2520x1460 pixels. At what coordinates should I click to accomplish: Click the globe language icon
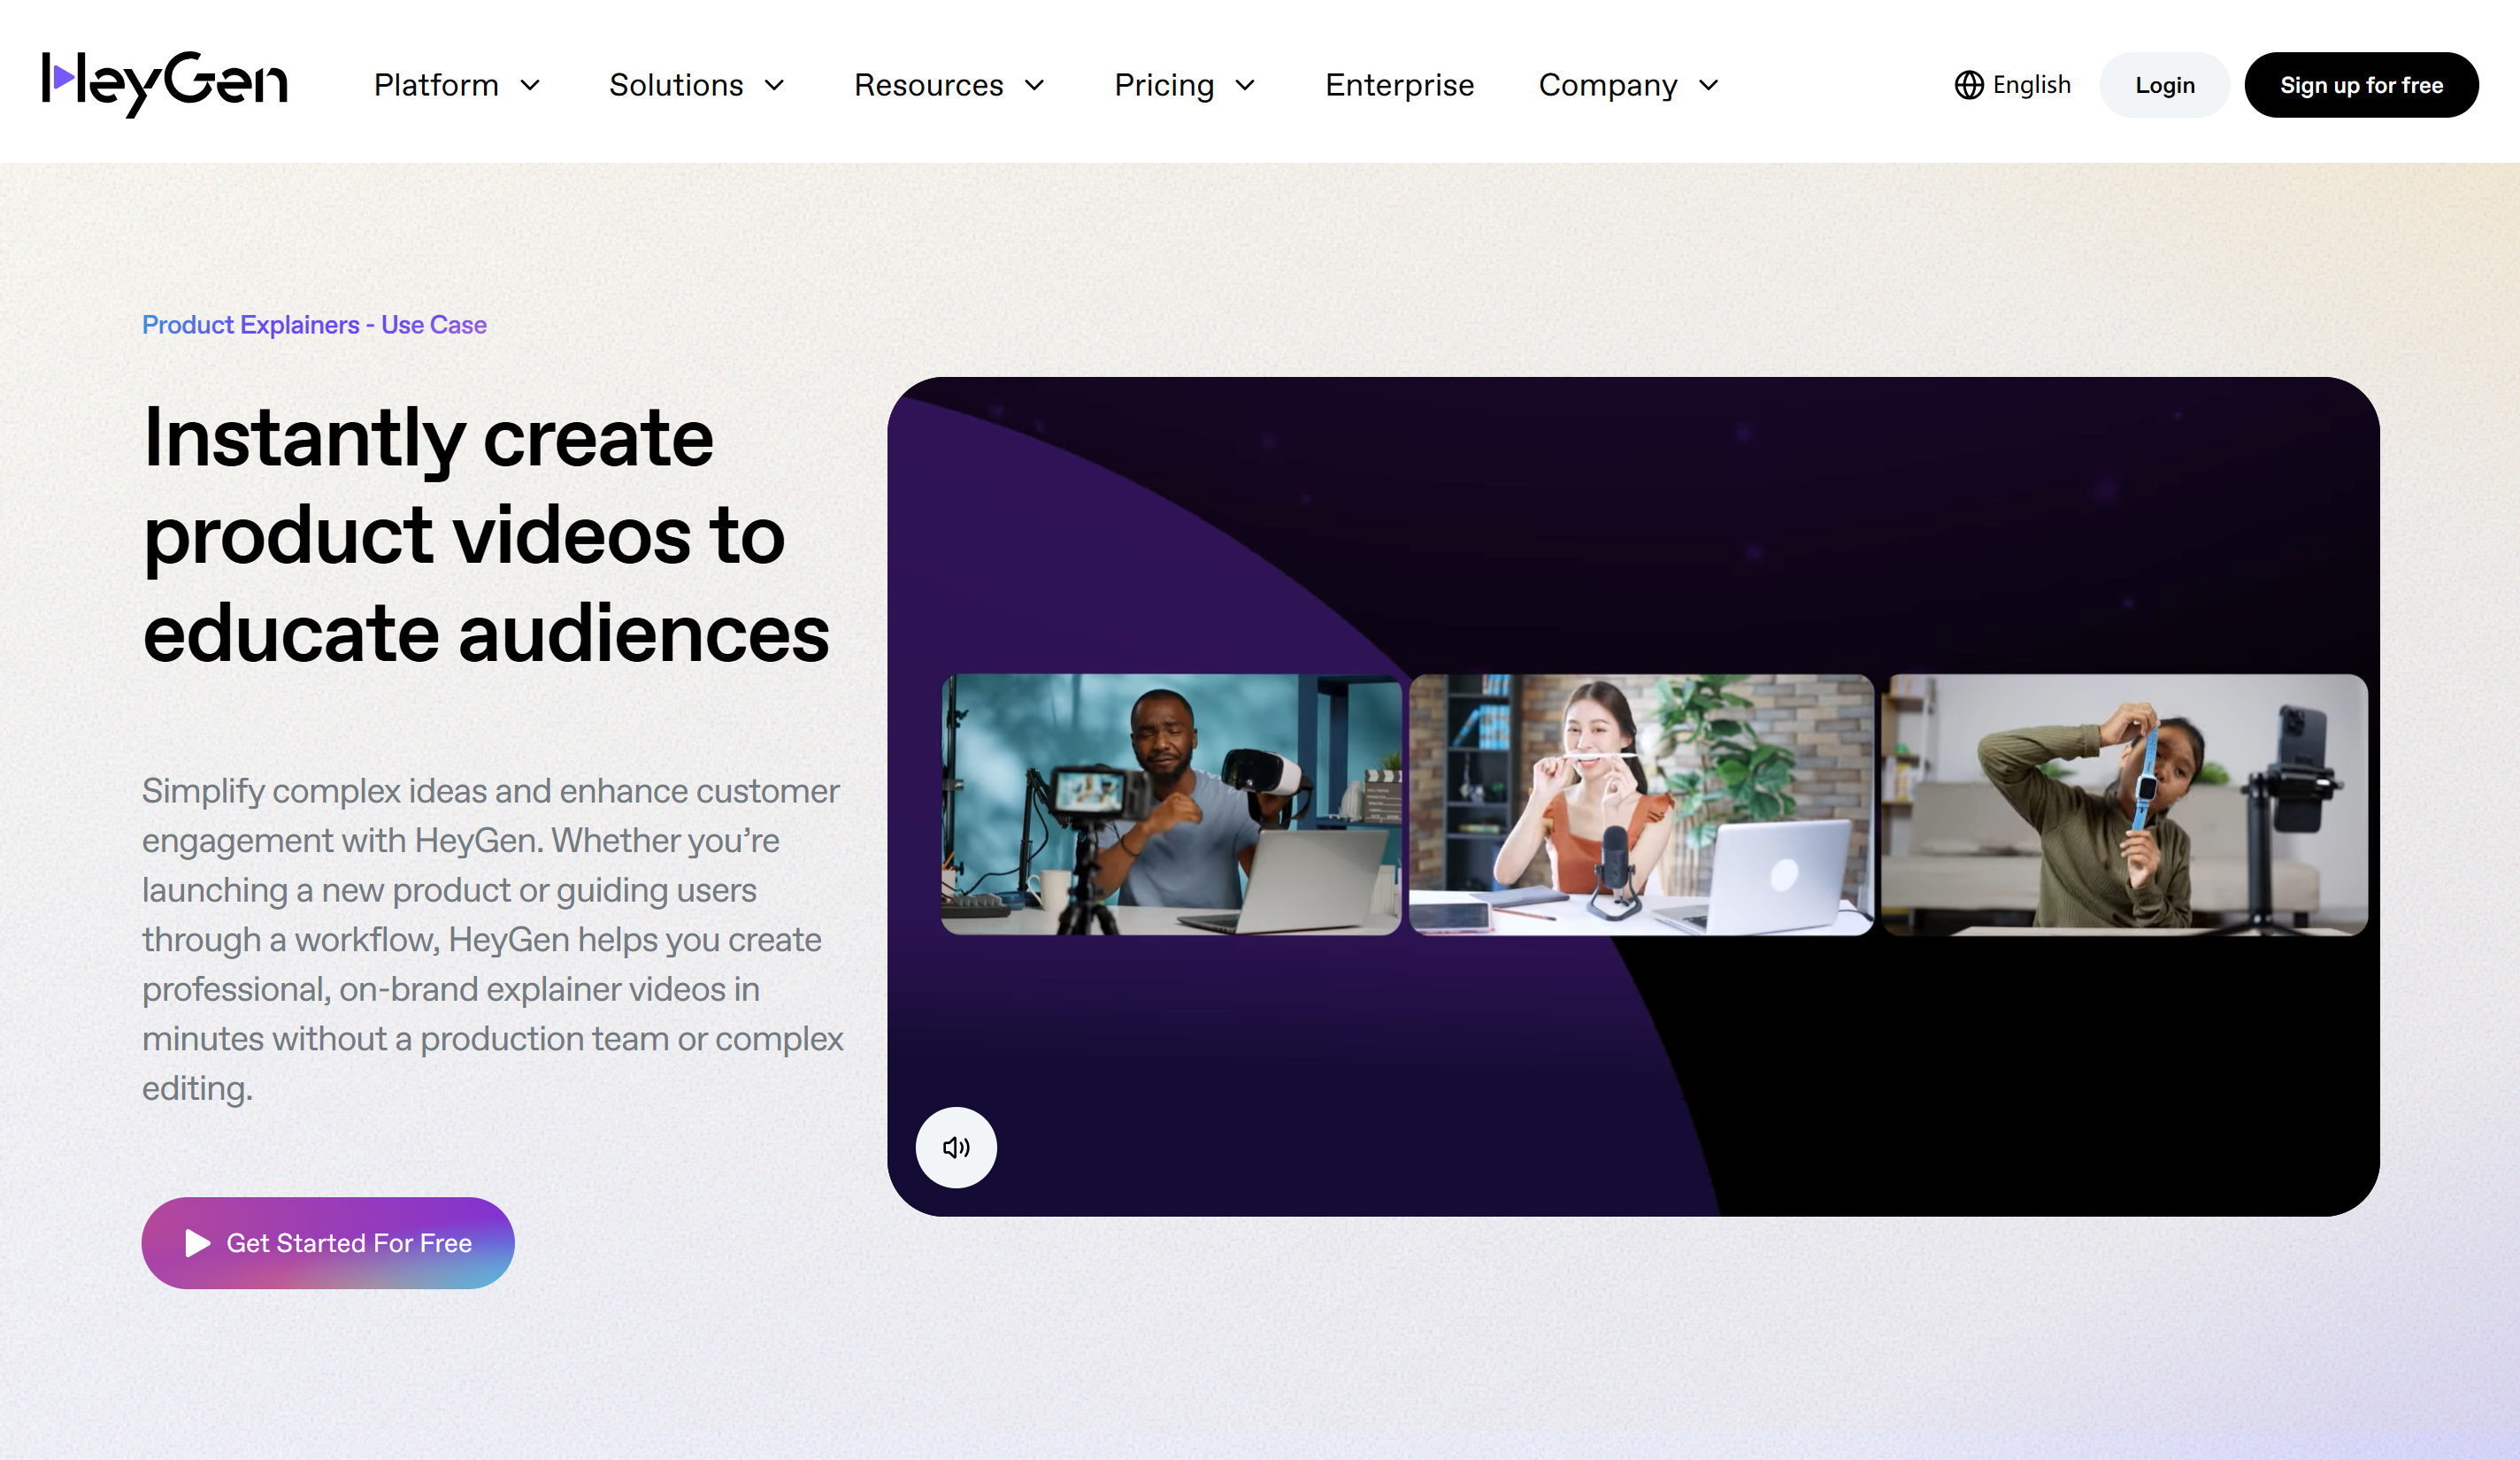1969,85
